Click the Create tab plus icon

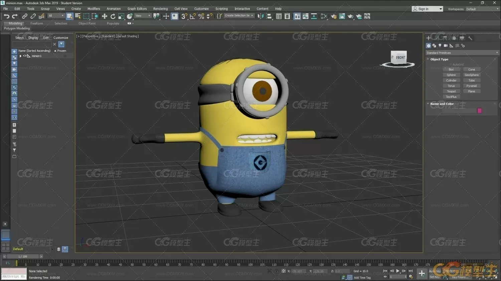pos(429,38)
